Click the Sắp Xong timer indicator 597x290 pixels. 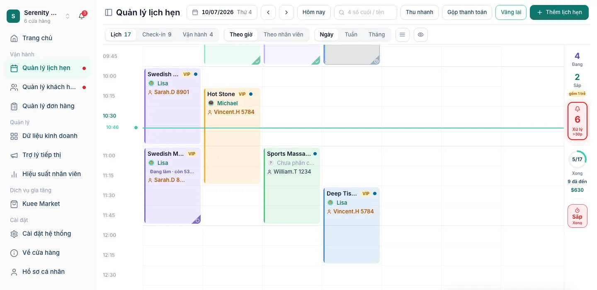coord(578,216)
